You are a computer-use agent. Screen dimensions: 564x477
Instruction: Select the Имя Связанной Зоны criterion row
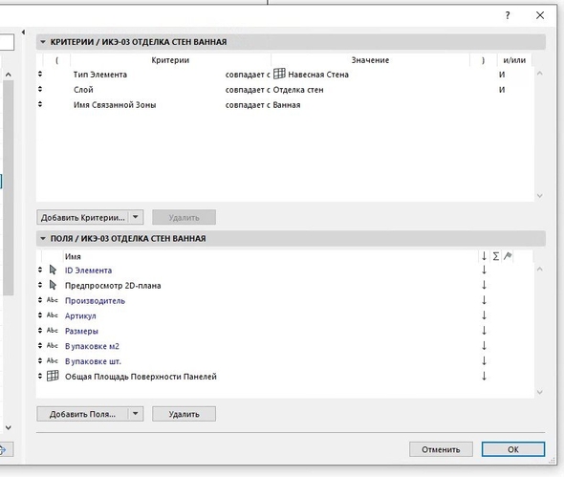tap(284, 105)
